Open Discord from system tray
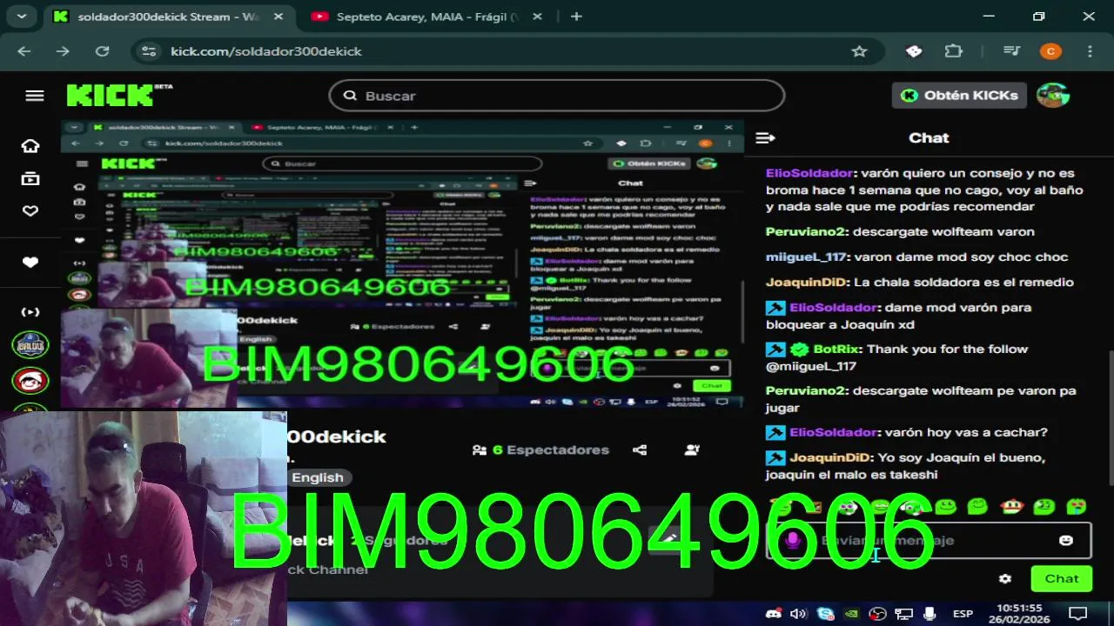The width and height of the screenshot is (1114, 626). (x=772, y=614)
